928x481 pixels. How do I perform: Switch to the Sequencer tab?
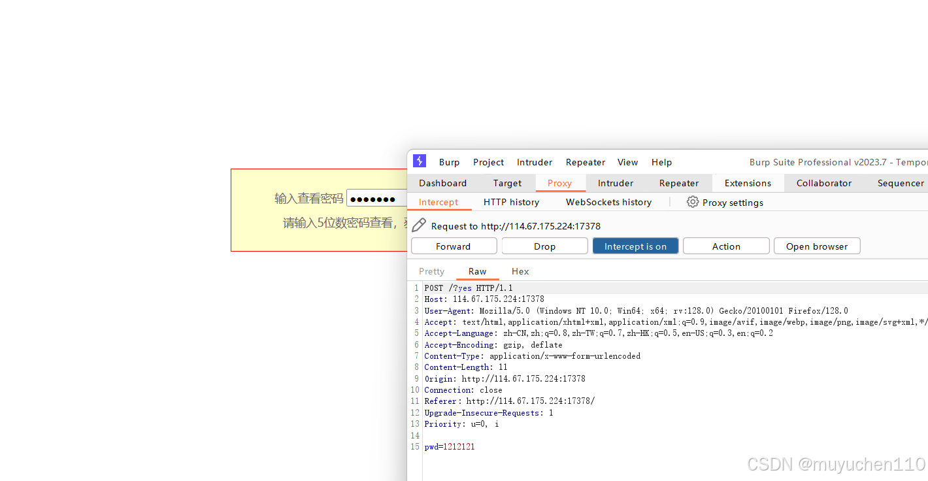tap(901, 183)
